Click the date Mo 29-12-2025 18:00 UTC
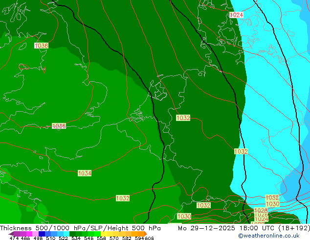This screenshot has width=310, height=240. [226, 228]
